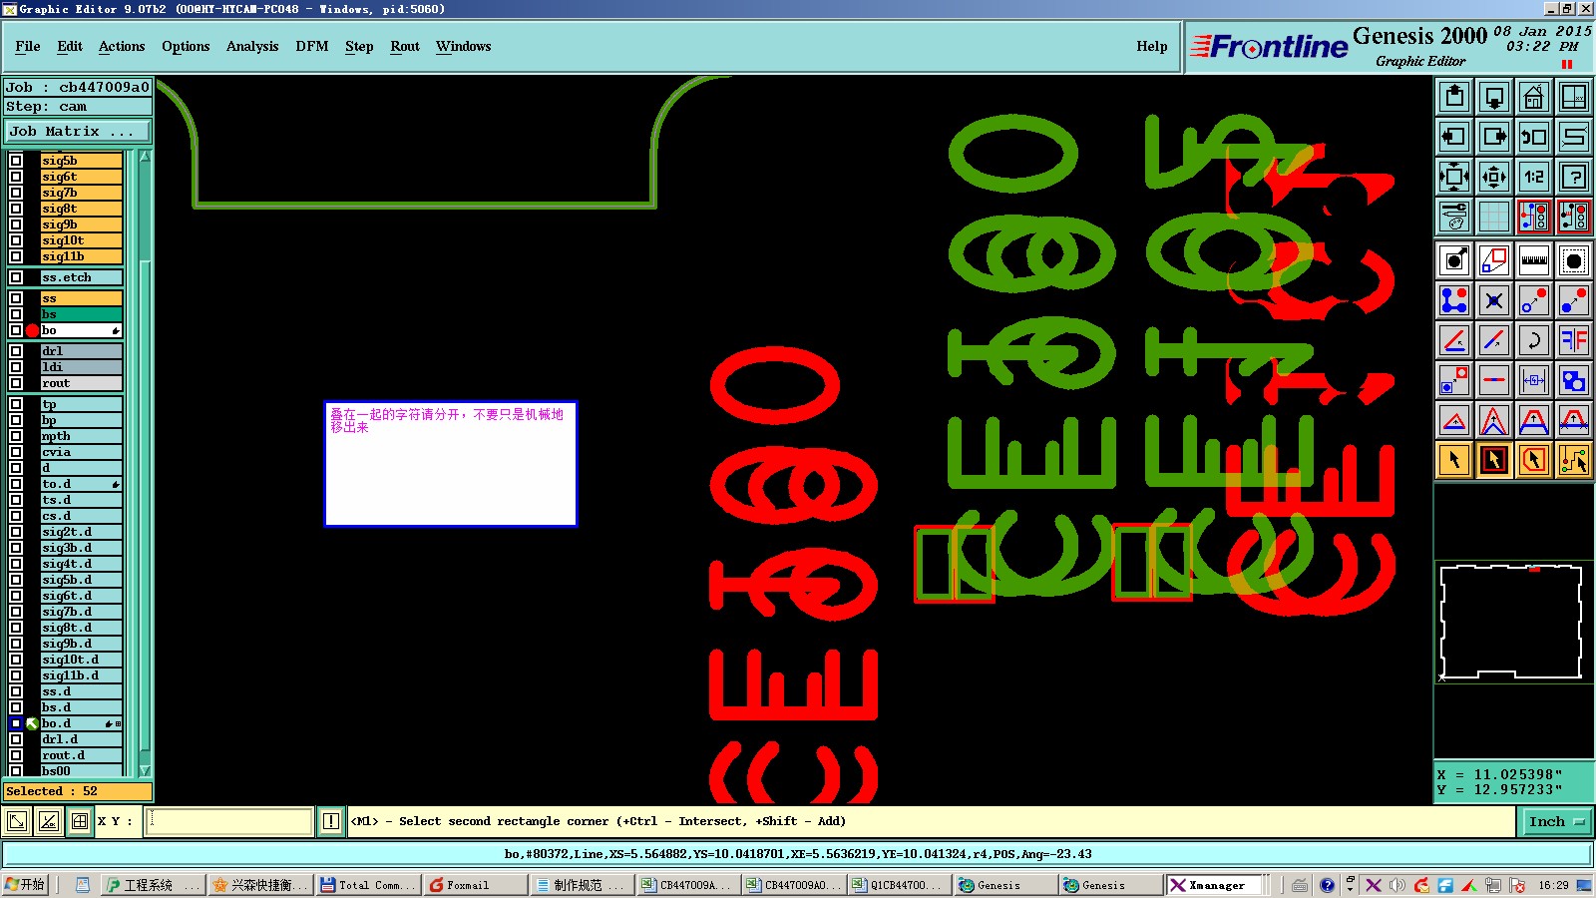Toggle the checkbox for layer sig5b
Screen dimensions: 1596x898
coord(16,161)
